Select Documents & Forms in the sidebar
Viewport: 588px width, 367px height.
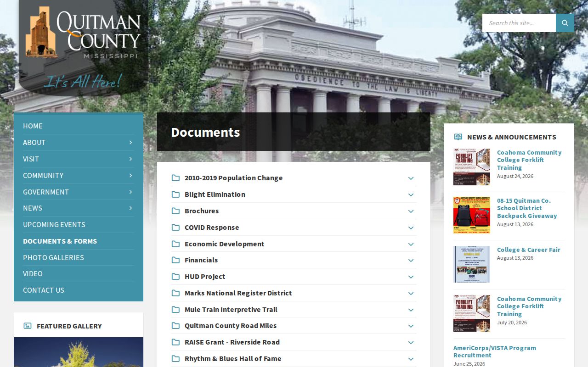(x=60, y=241)
